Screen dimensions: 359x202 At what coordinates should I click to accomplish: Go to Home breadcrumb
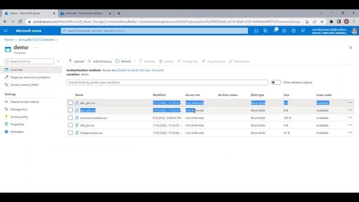pos(9,40)
